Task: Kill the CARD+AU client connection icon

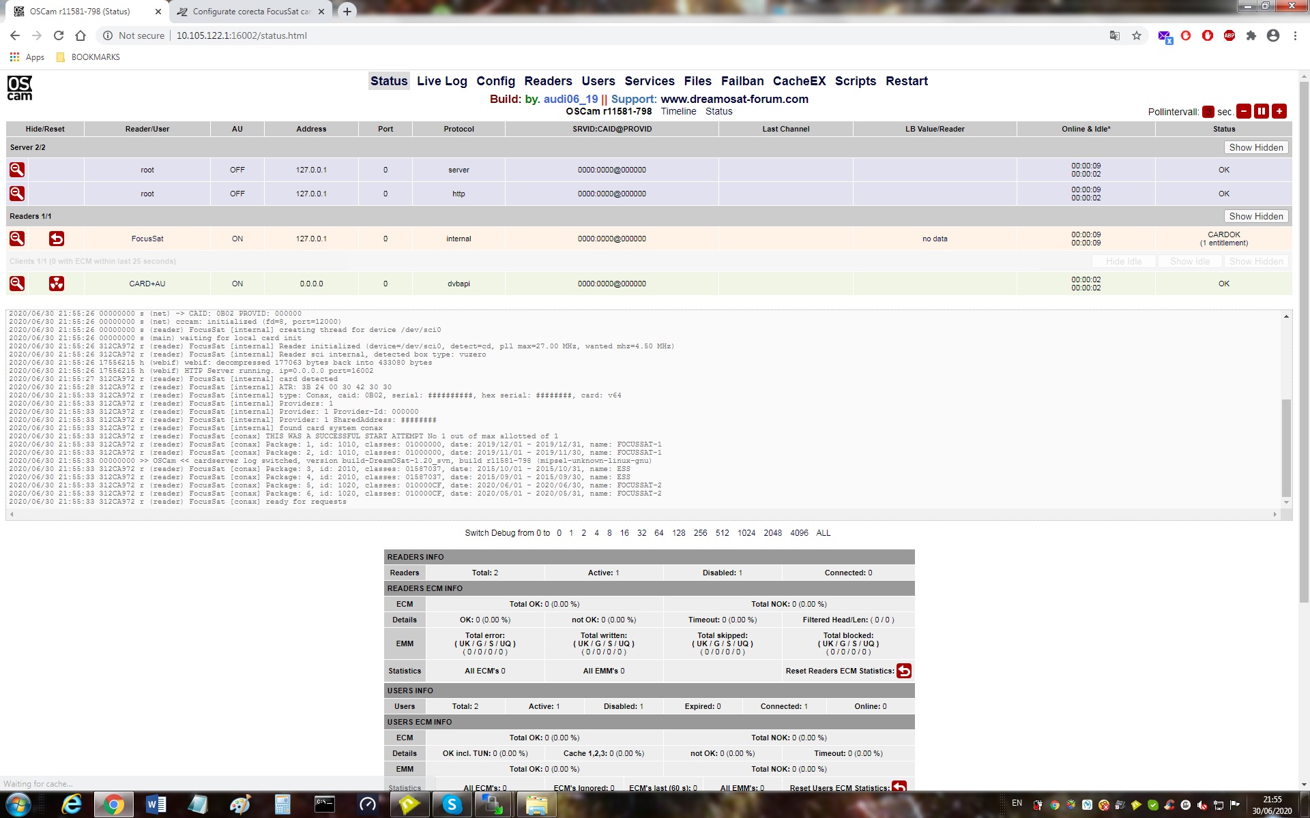Action: 57,284
